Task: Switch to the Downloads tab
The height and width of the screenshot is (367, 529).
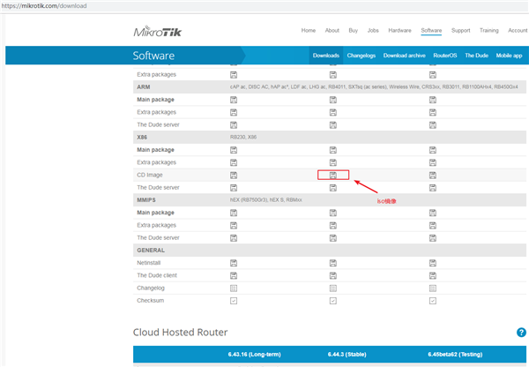Action: click(326, 56)
